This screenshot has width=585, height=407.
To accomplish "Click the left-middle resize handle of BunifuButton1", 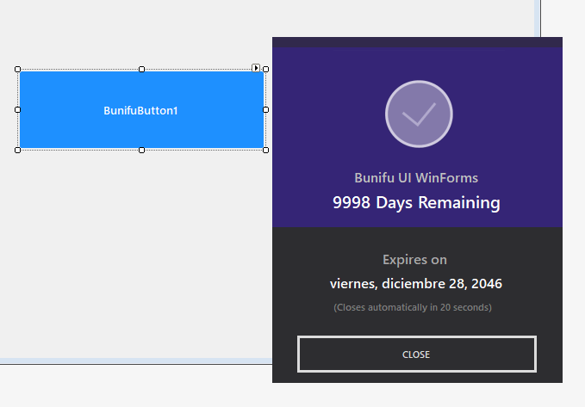I will point(17,109).
